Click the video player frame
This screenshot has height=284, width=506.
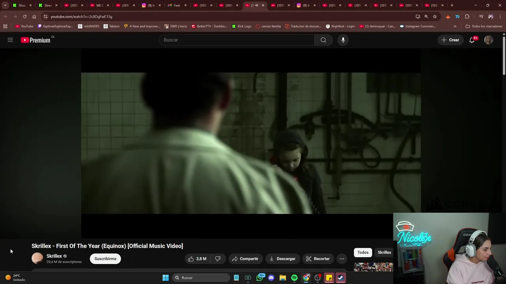(251, 143)
